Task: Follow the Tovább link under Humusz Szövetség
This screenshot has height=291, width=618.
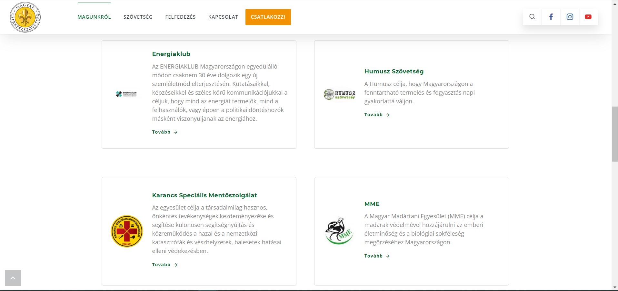Action: (x=377, y=115)
